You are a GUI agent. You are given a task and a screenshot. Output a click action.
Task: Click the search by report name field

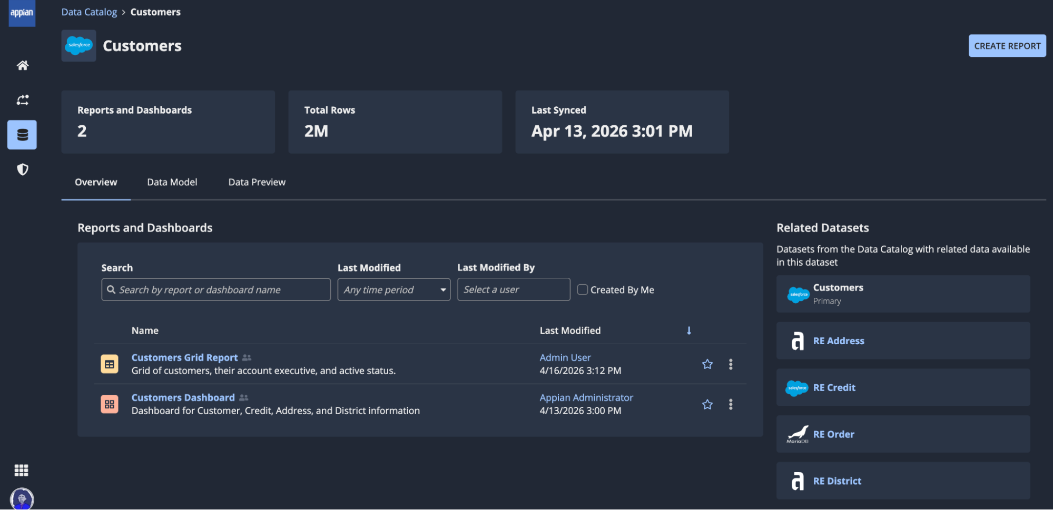(216, 289)
